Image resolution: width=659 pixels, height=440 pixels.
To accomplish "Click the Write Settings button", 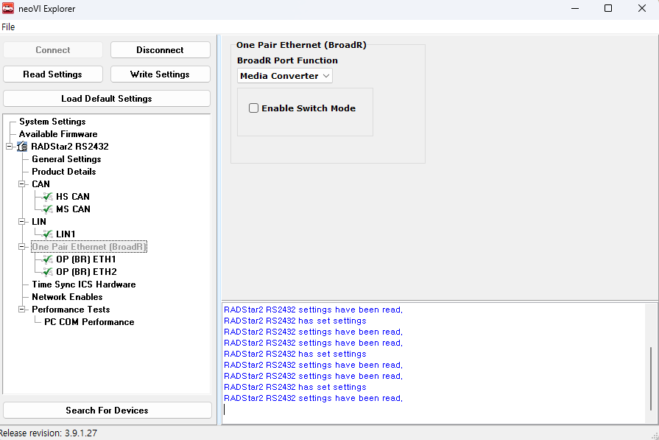I will (x=160, y=74).
